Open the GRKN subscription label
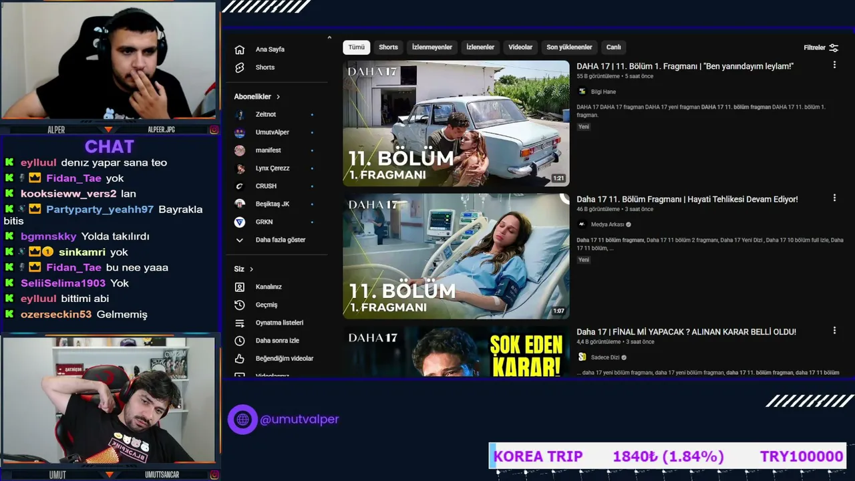The height and width of the screenshot is (481, 855). pos(264,222)
